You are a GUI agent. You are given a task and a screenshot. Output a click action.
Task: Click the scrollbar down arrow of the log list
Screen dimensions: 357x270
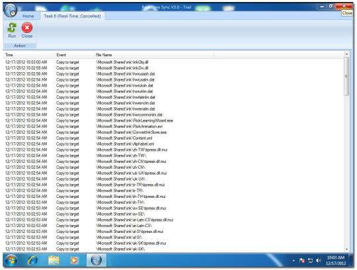coord(346,249)
